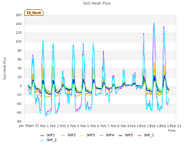Click the yellow SHF3 legend color marker

[x=82, y=135]
